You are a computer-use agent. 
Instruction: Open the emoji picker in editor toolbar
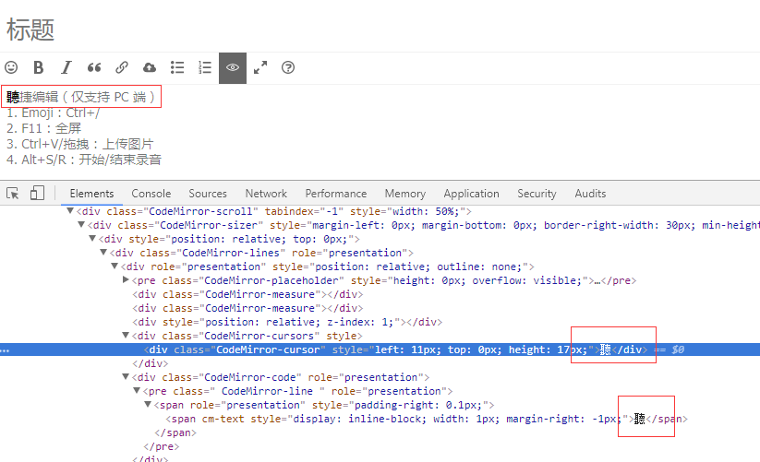(11, 67)
